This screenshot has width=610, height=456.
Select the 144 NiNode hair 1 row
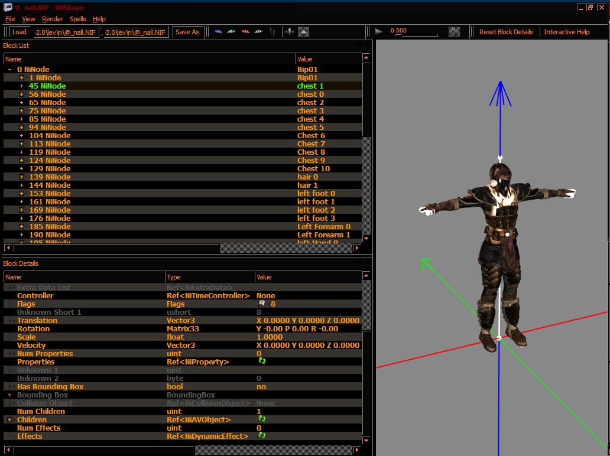183,185
